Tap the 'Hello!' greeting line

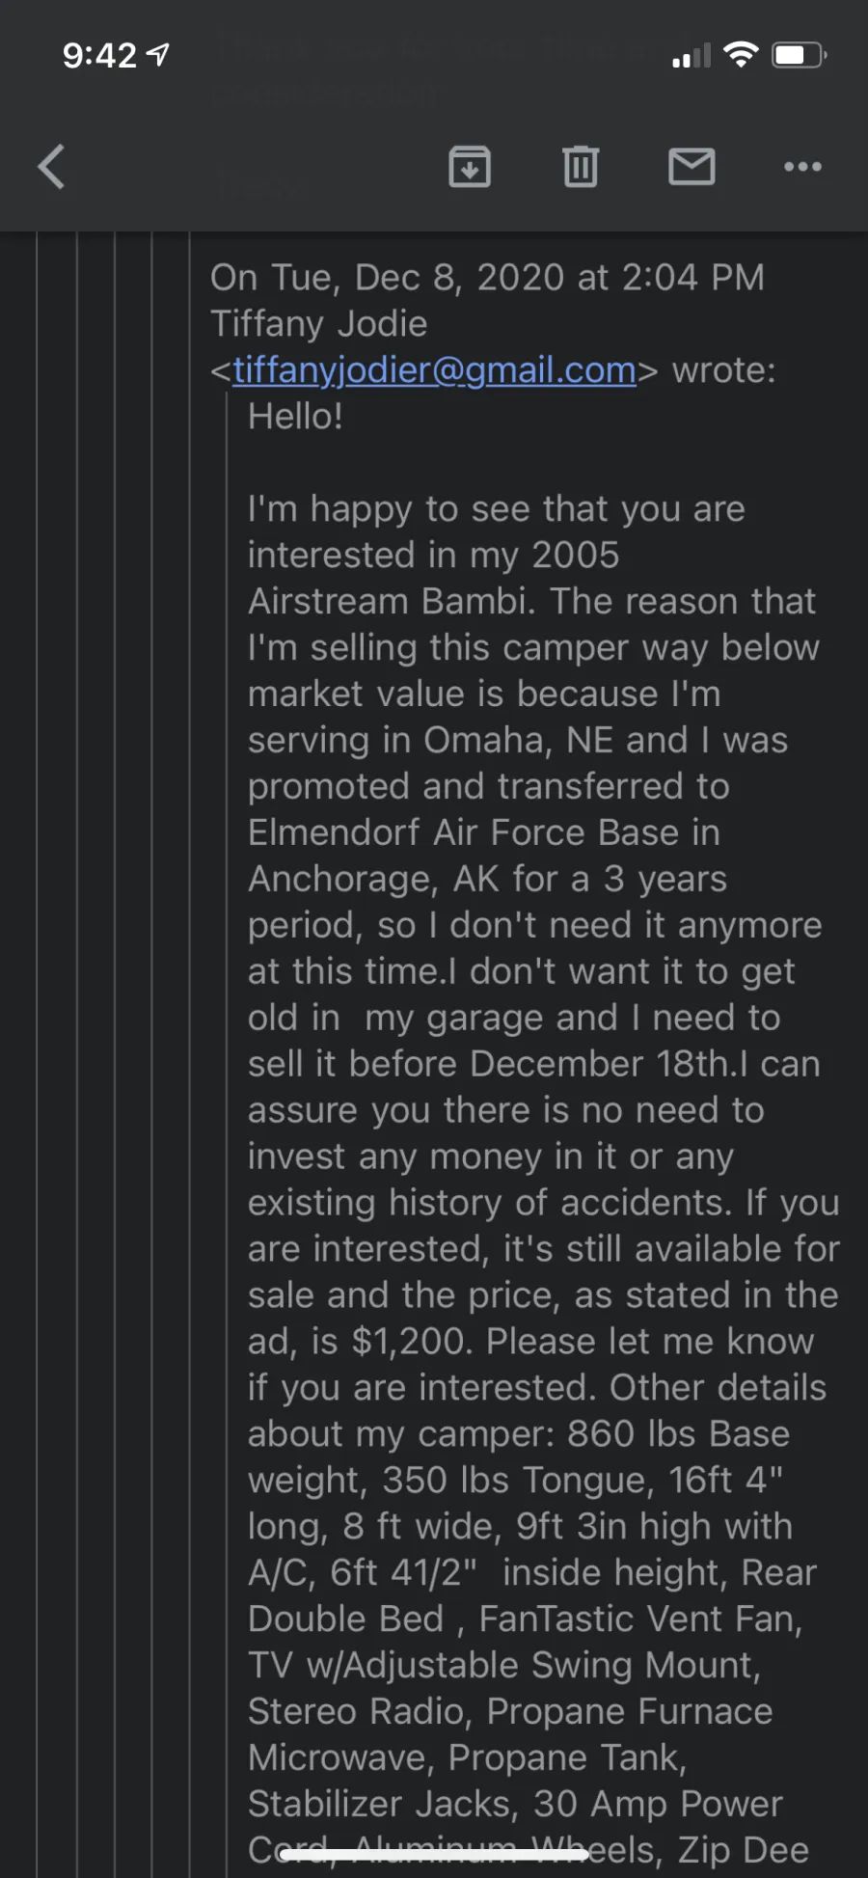pyautogui.click(x=295, y=417)
